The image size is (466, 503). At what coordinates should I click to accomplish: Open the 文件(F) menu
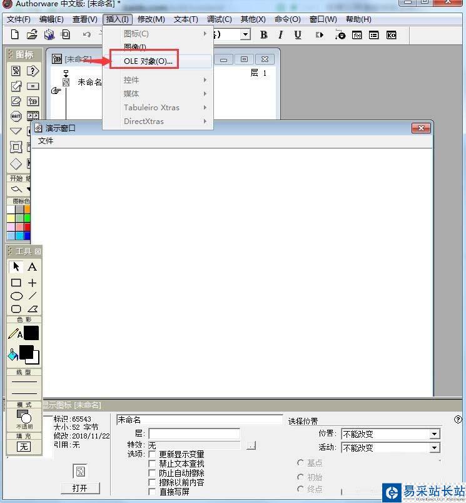click(19, 19)
